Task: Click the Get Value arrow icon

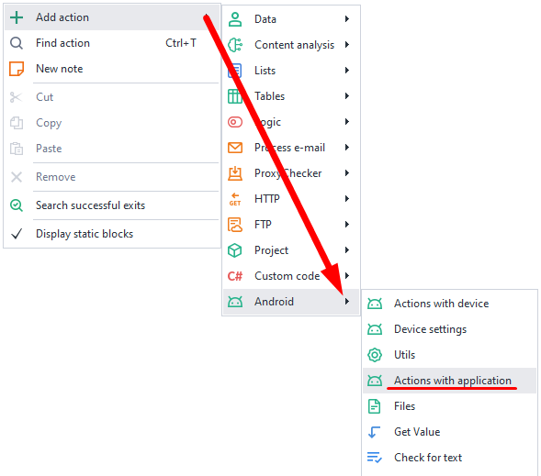Action: (374, 432)
